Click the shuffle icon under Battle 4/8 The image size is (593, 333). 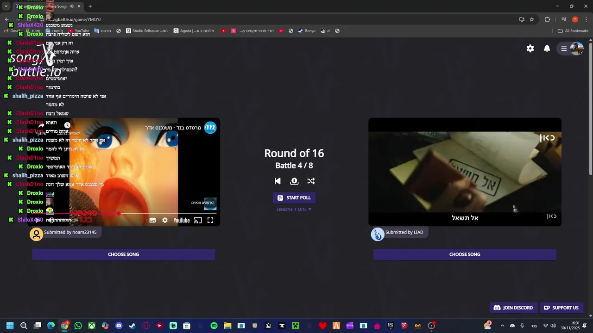tap(311, 181)
